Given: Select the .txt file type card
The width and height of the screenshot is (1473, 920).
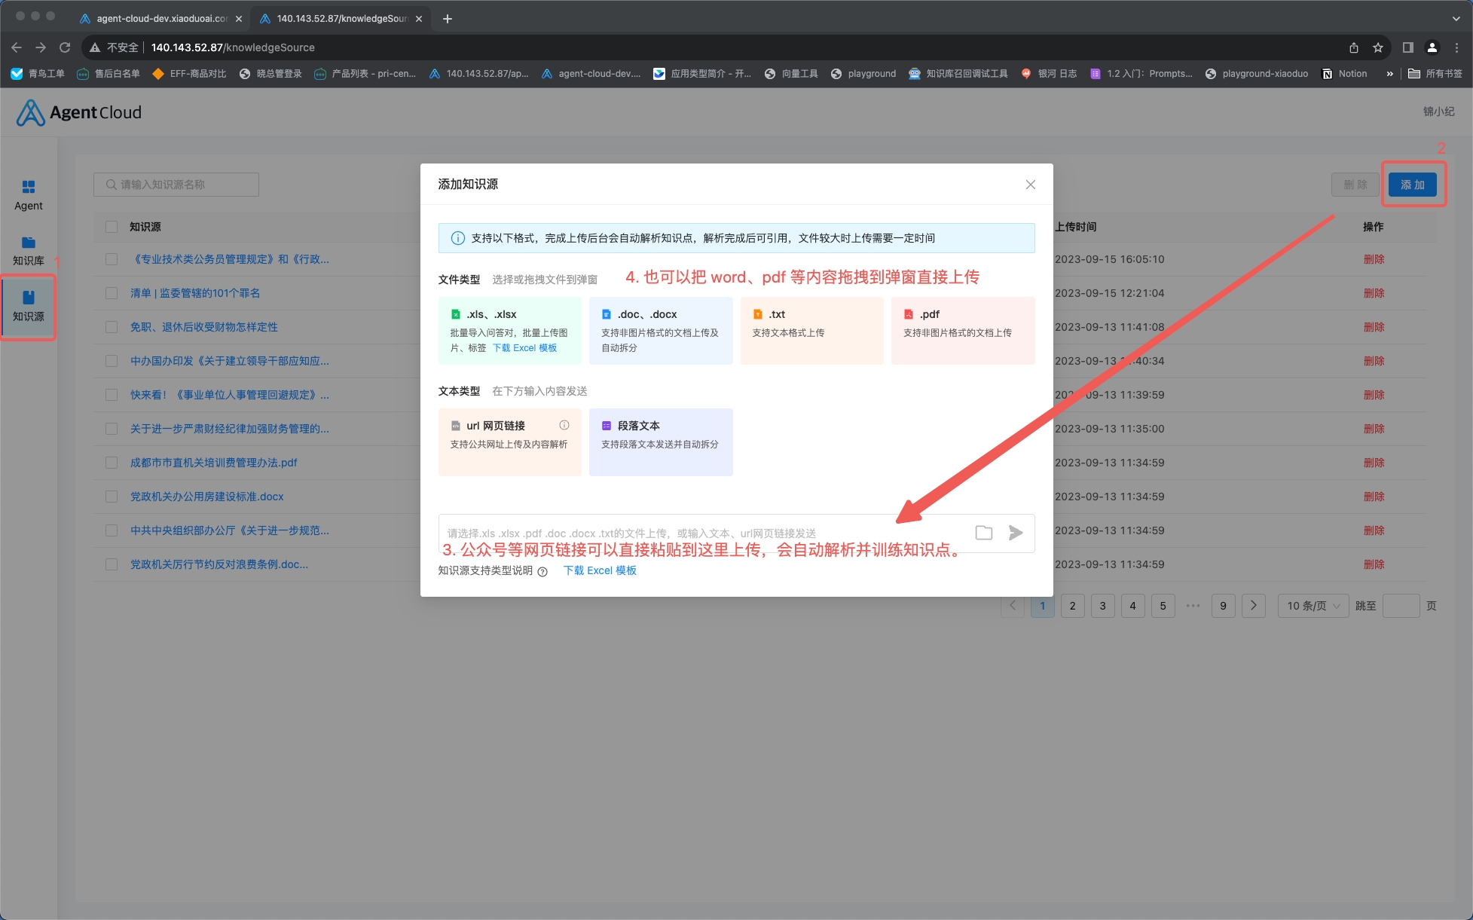Looking at the screenshot, I should coord(811,330).
